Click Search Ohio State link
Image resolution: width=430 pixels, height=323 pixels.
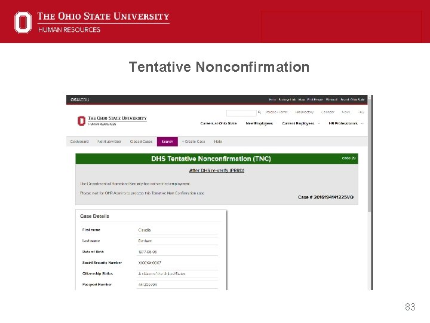click(x=352, y=100)
